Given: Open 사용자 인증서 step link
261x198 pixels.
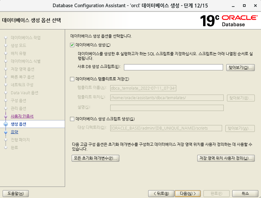Looking at the screenshot, I should (x=22, y=116).
